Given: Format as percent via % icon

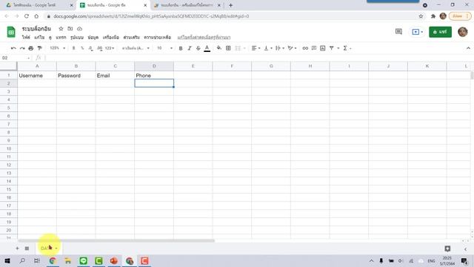Looking at the screenshot, I should (82, 48).
